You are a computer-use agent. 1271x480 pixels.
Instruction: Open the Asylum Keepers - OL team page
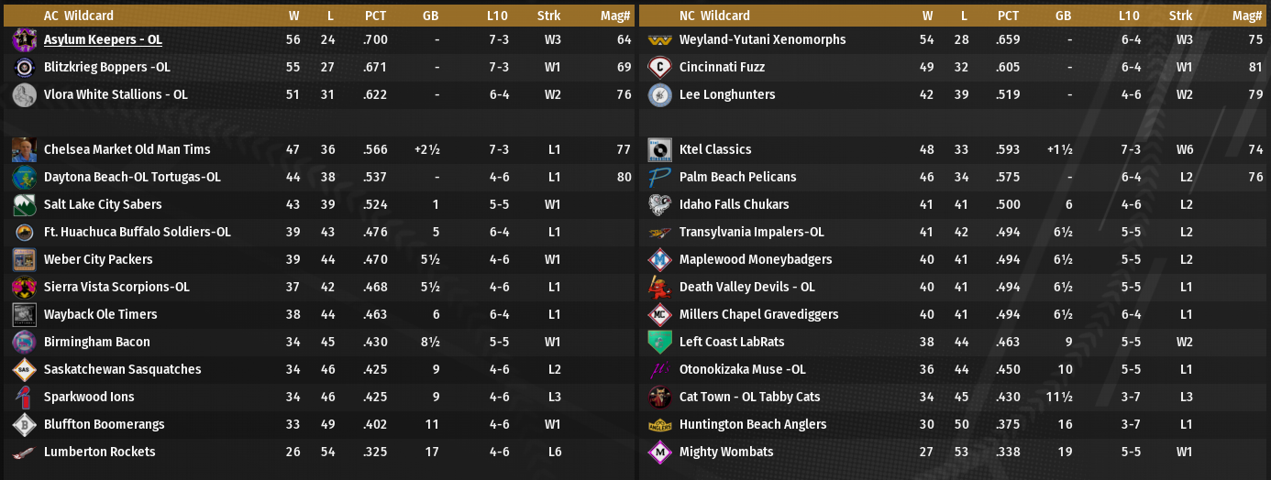(x=103, y=40)
